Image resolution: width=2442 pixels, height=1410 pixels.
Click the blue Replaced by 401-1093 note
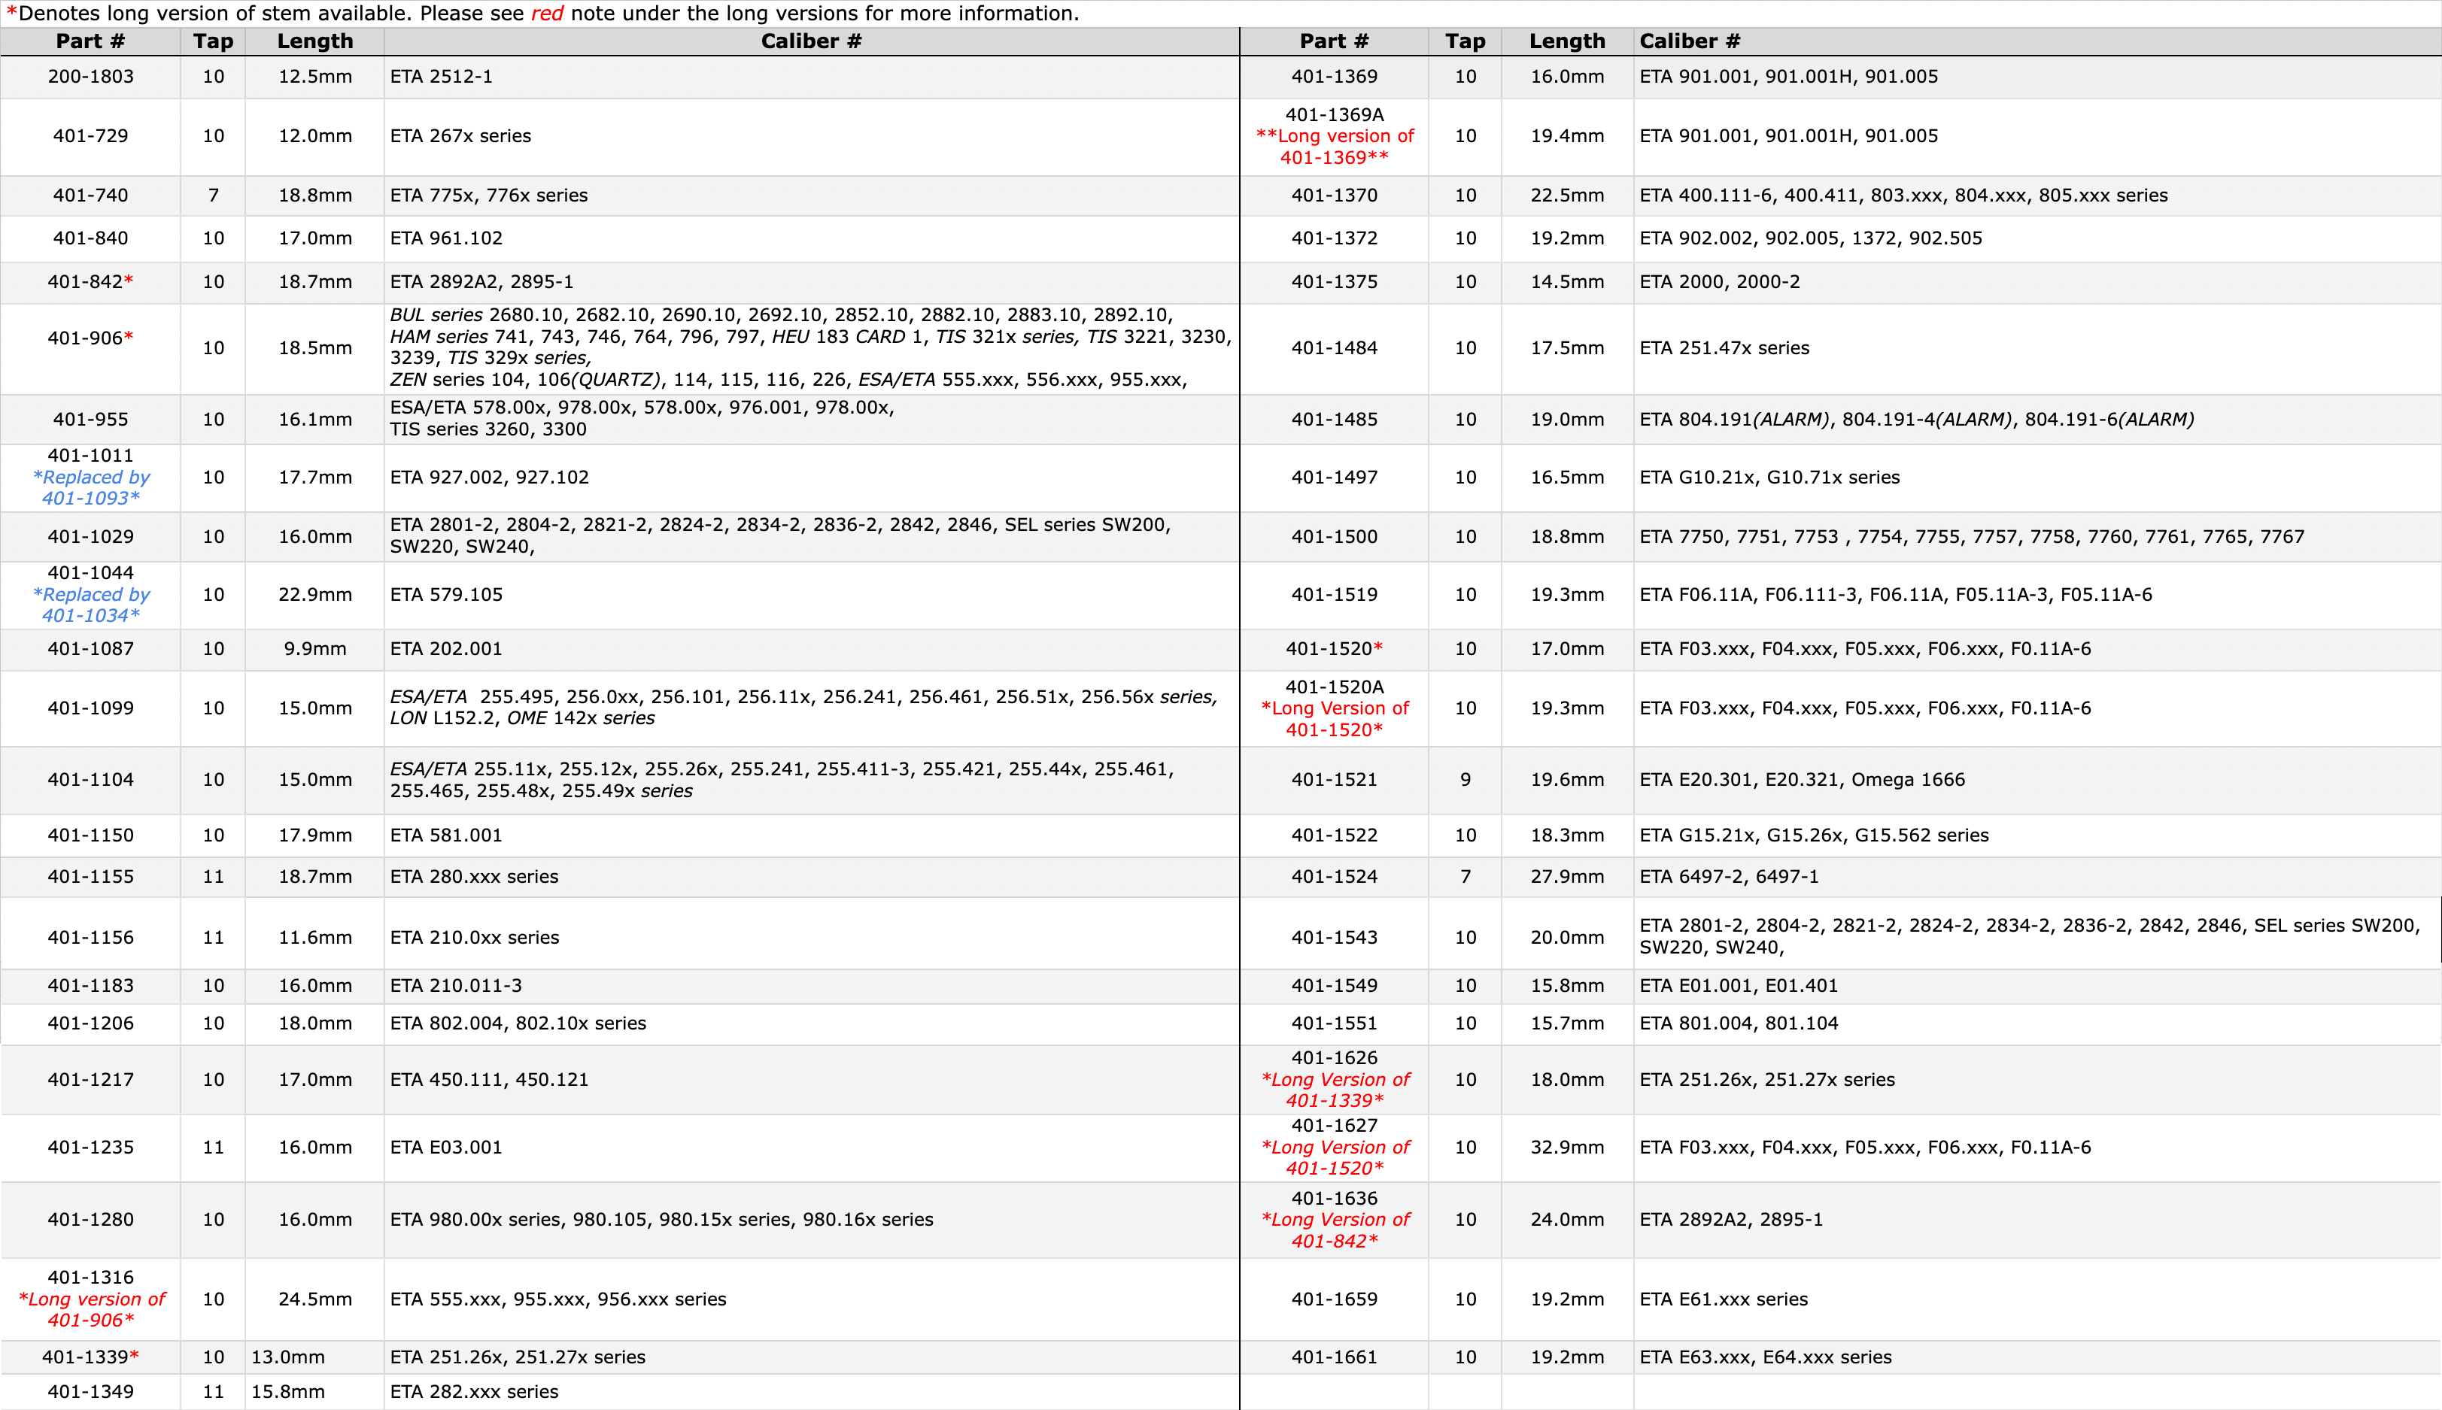[91, 487]
